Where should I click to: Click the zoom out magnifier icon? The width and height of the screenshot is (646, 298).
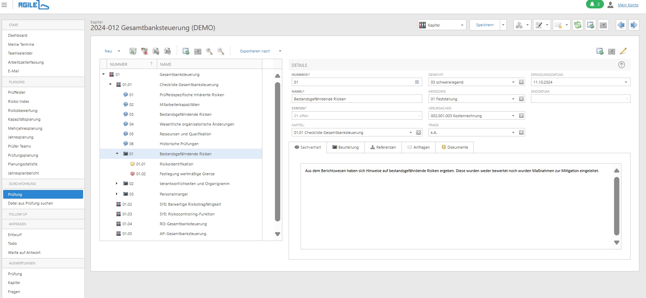221,51
